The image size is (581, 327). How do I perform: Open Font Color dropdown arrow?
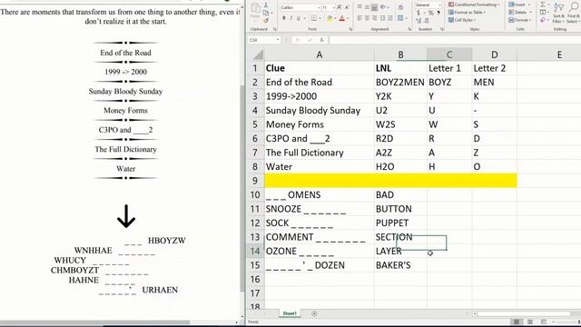(347, 18)
